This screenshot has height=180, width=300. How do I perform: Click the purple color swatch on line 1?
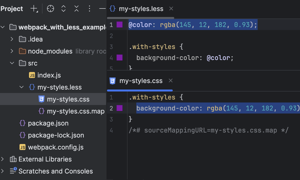click(x=119, y=24)
